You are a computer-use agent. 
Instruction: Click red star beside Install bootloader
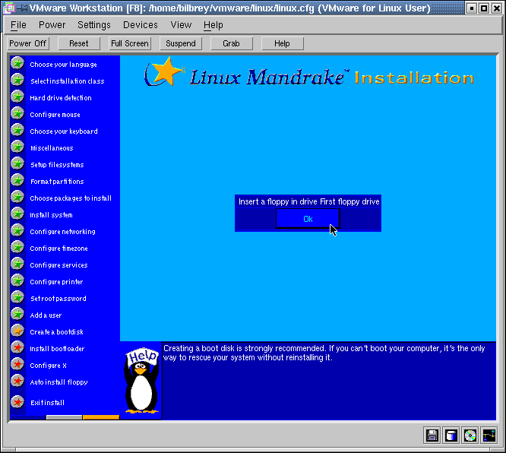tap(17, 348)
